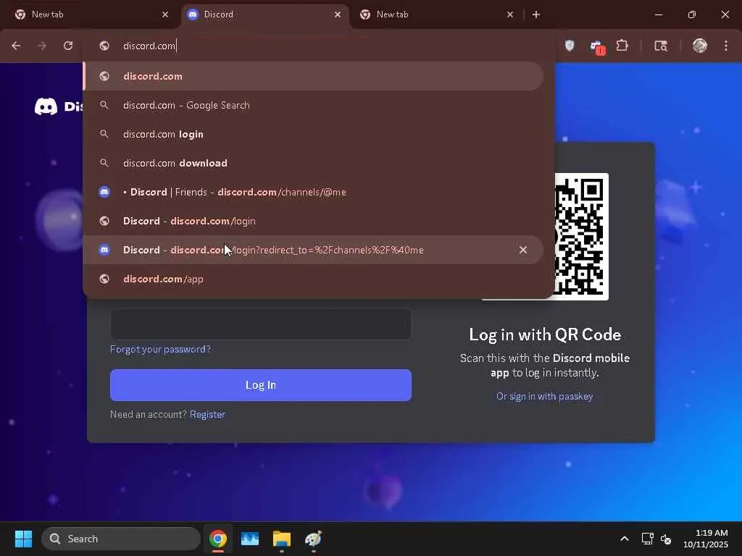Open File Explorer from taskbar
Image resolution: width=742 pixels, height=556 pixels.
(282, 539)
